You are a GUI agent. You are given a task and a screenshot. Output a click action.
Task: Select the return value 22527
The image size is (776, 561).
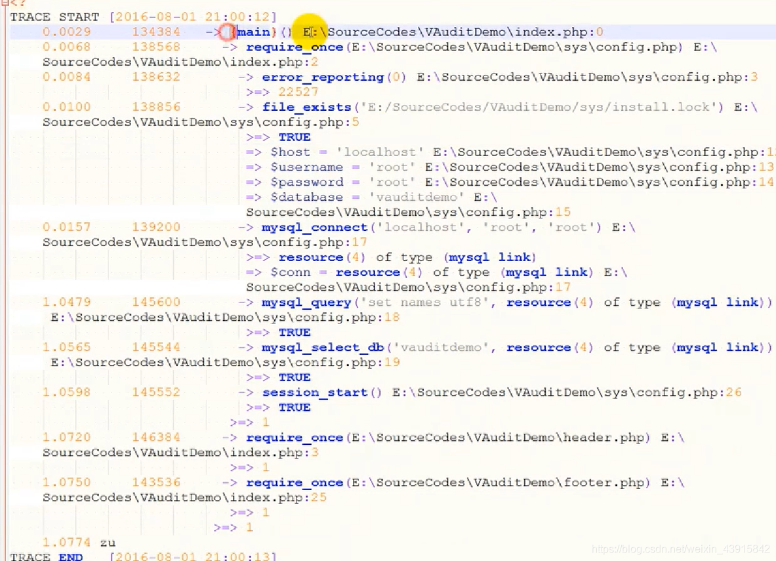pos(298,92)
